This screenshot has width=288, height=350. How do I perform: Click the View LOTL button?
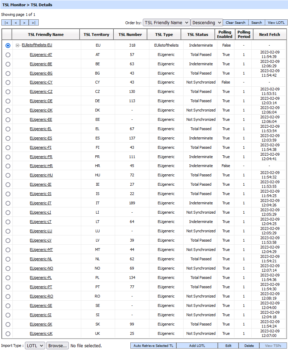(276, 23)
